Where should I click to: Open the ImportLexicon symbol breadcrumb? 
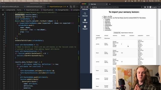(x=47, y=10)
